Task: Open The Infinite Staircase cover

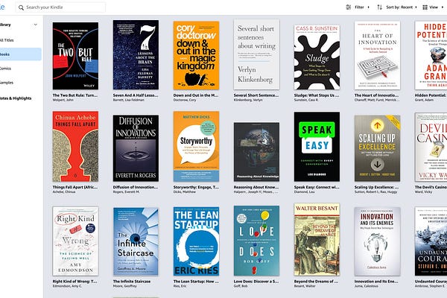Action: (x=136, y=241)
